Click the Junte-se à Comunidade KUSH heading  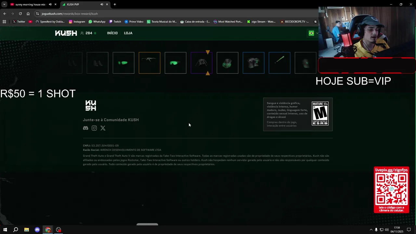tap(111, 120)
